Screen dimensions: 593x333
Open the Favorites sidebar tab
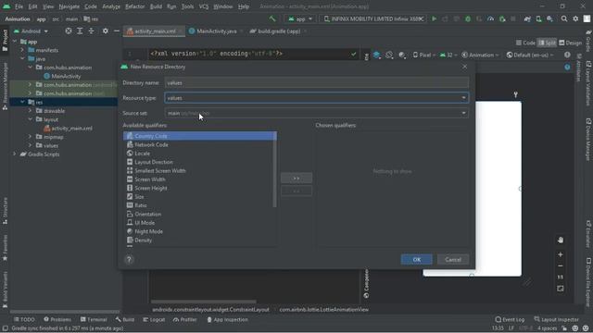click(5, 247)
